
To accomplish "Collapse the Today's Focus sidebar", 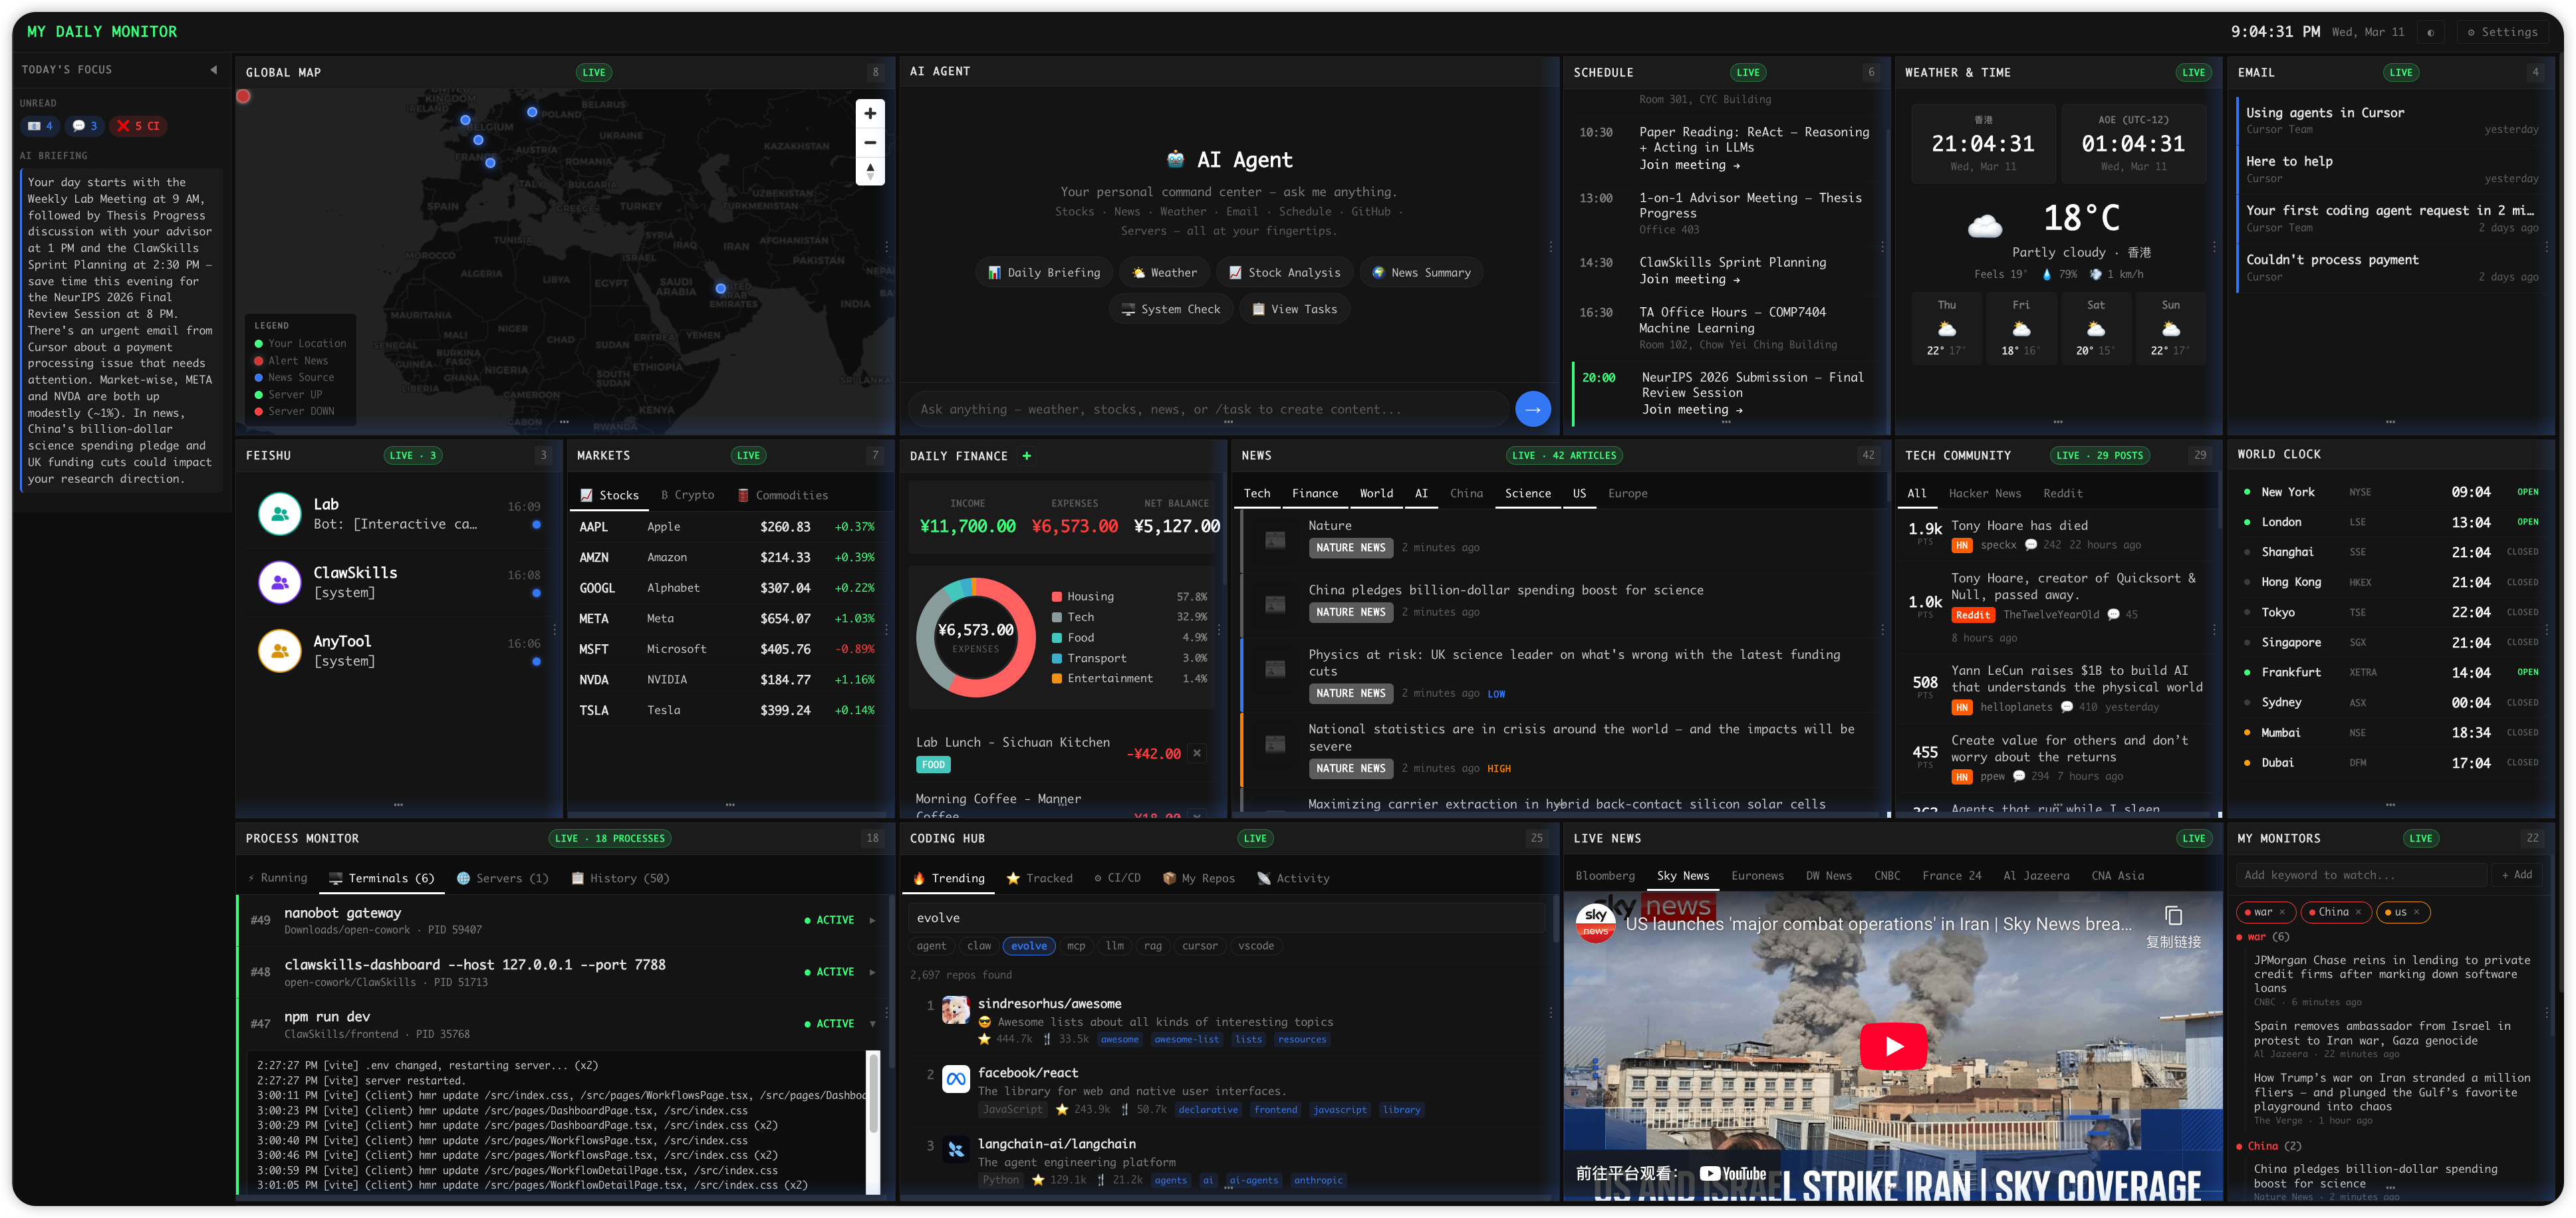I will coord(213,70).
